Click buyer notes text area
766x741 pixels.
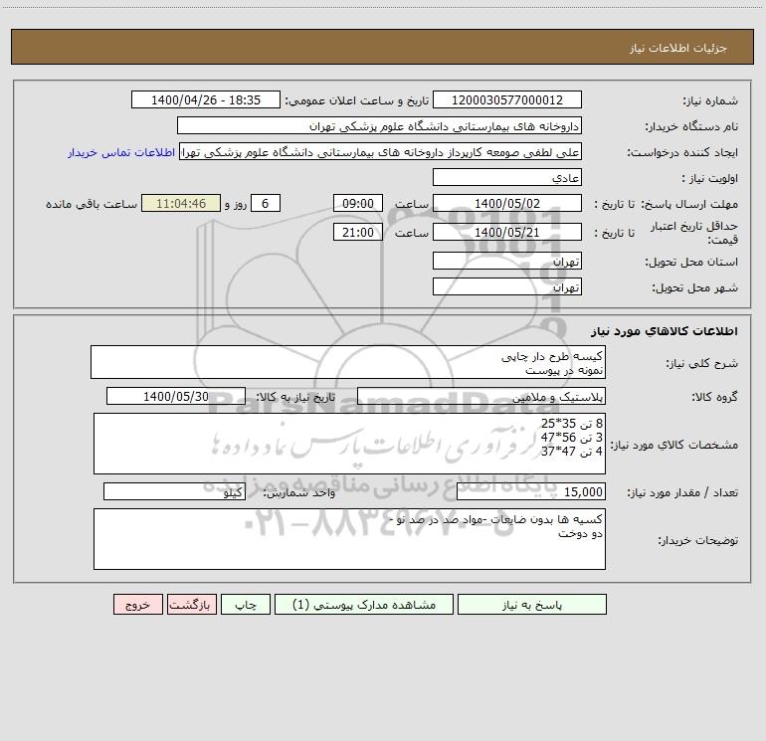click(349, 539)
